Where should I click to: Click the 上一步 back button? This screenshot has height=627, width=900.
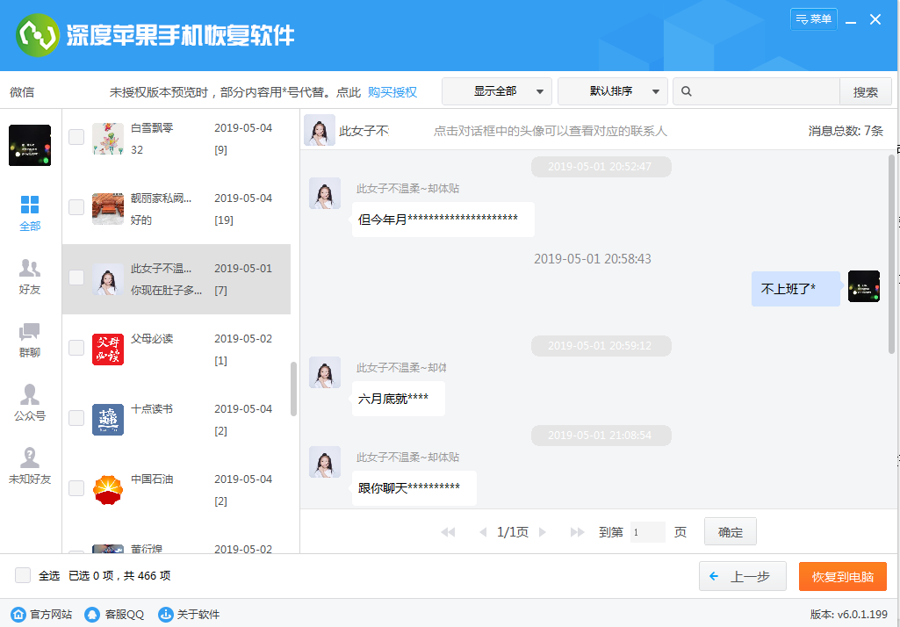pos(742,576)
